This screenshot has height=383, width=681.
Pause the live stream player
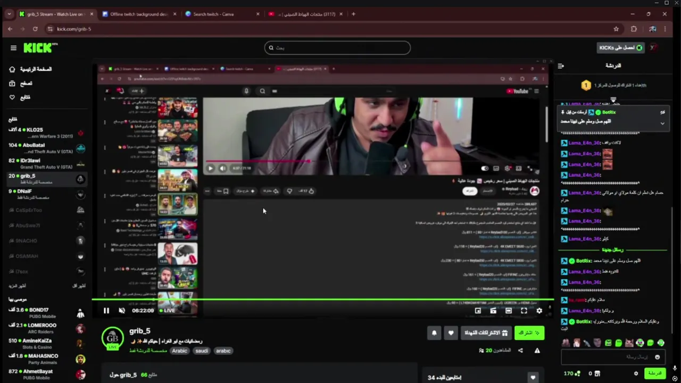pyautogui.click(x=106, y=311)
